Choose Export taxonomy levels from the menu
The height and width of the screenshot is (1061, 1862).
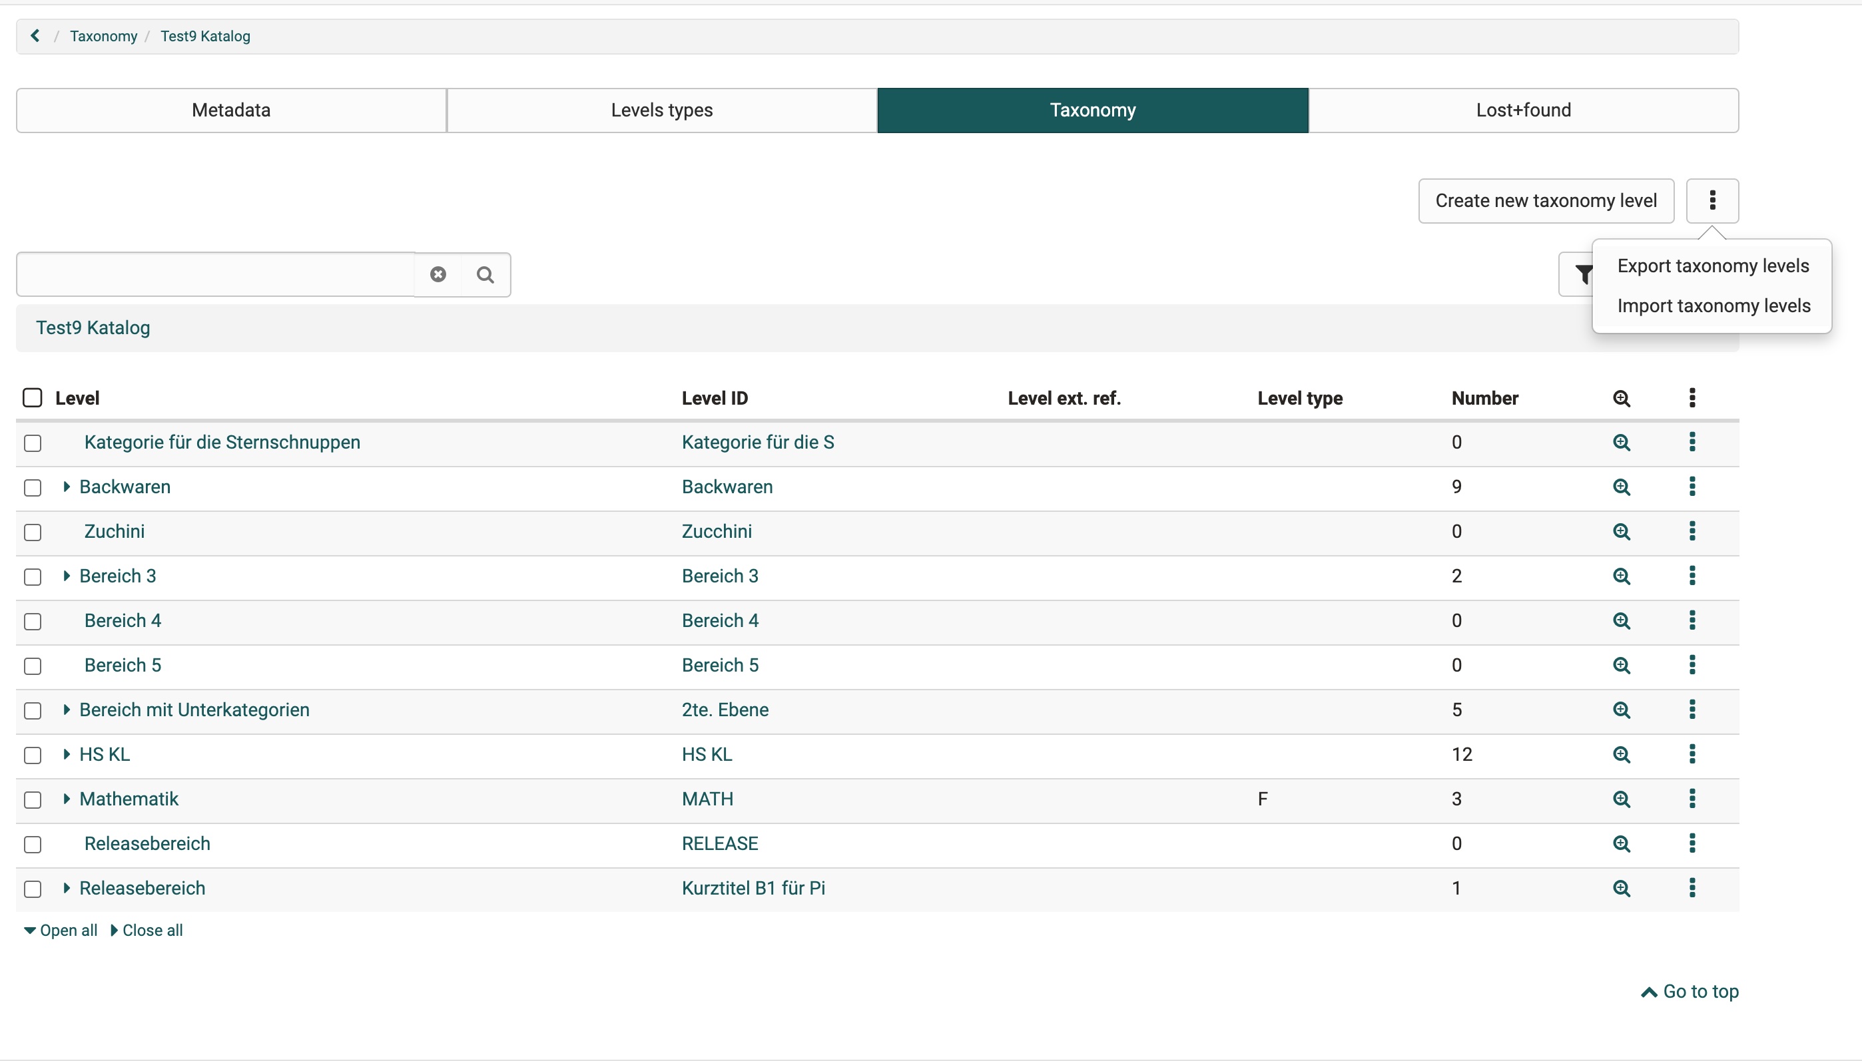click(x=1713, y=266)
